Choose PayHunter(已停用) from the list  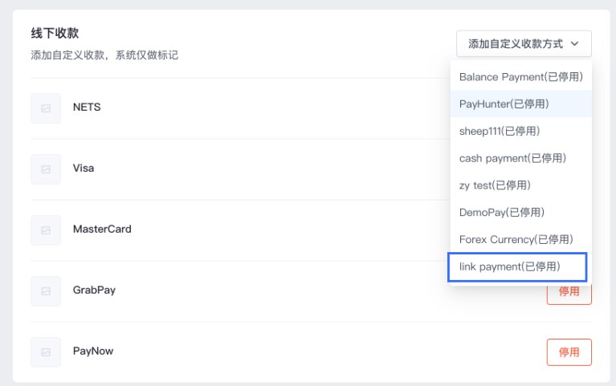pos(521,104)
